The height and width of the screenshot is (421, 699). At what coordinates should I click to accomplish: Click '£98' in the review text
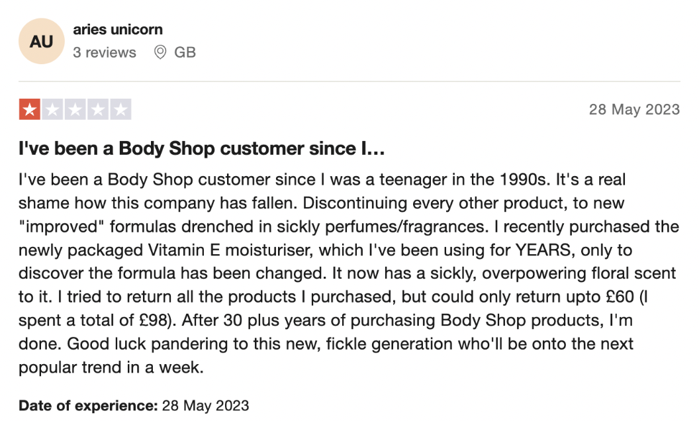(154, 320)
